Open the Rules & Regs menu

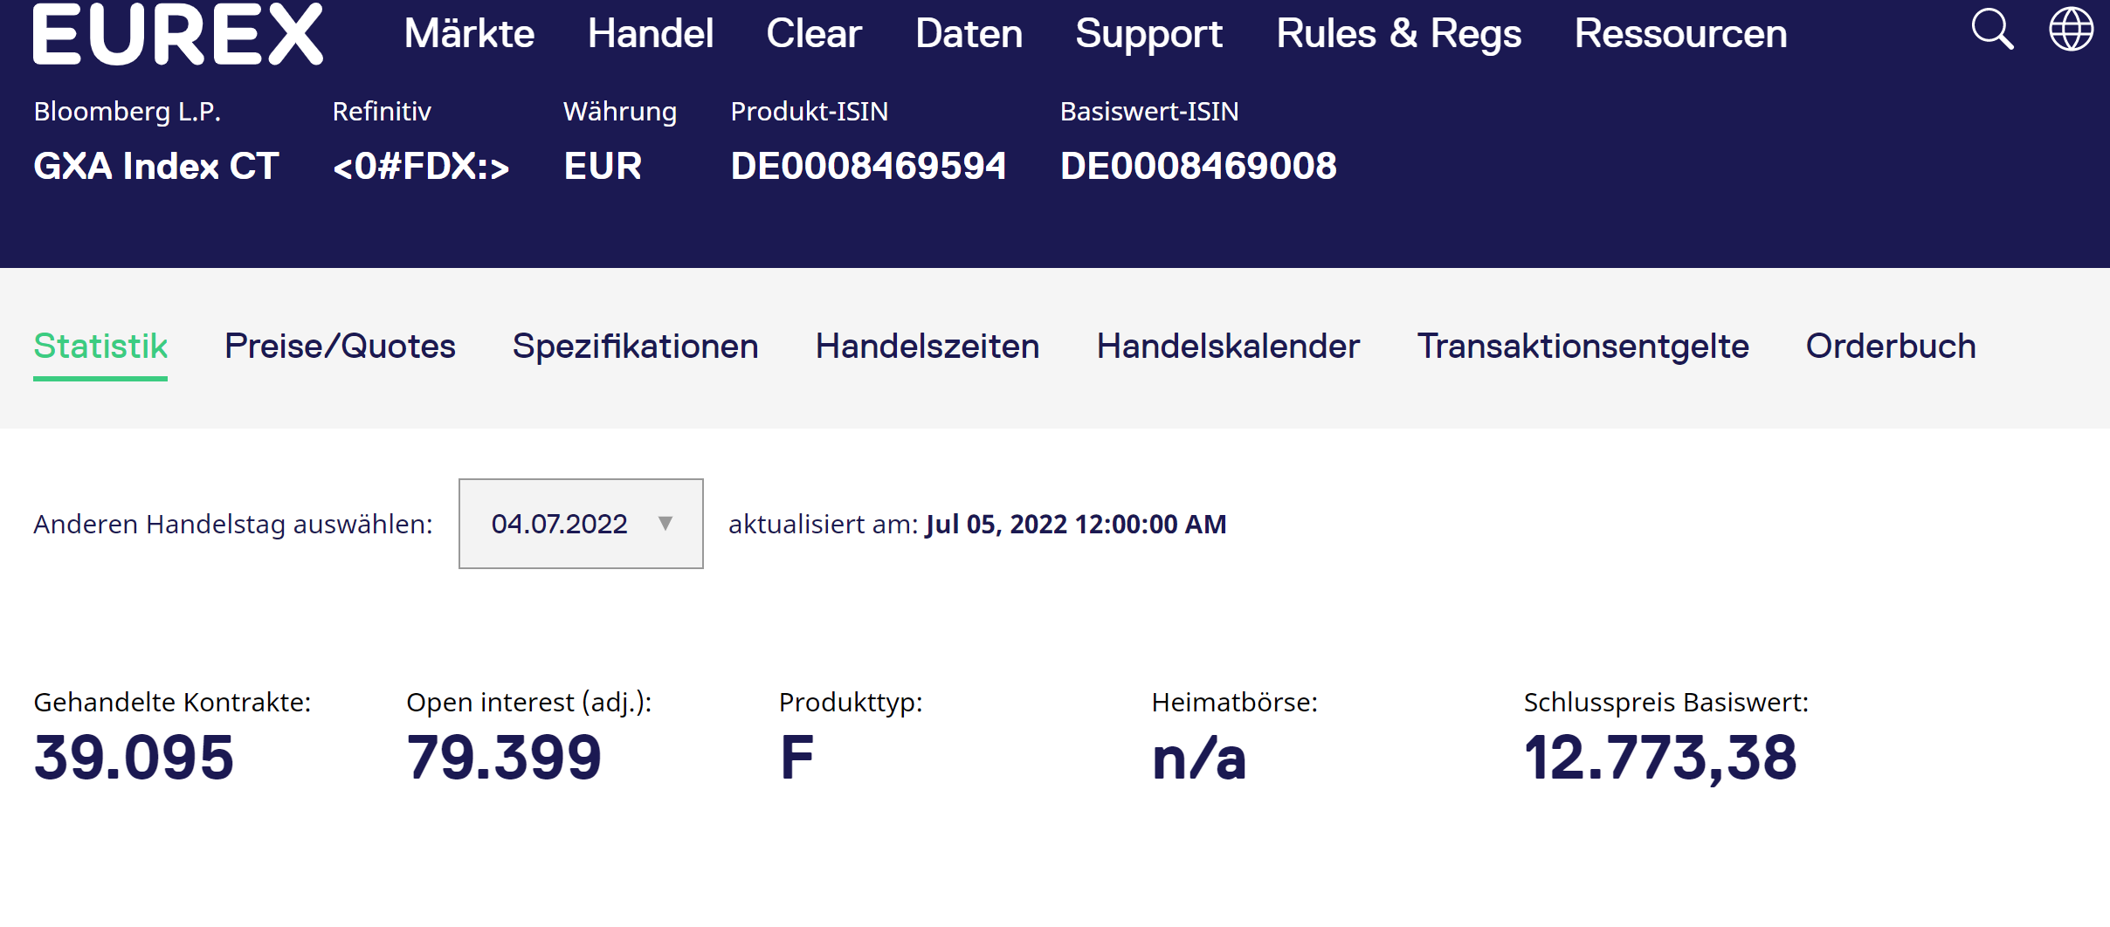[x=1398, y=33]
